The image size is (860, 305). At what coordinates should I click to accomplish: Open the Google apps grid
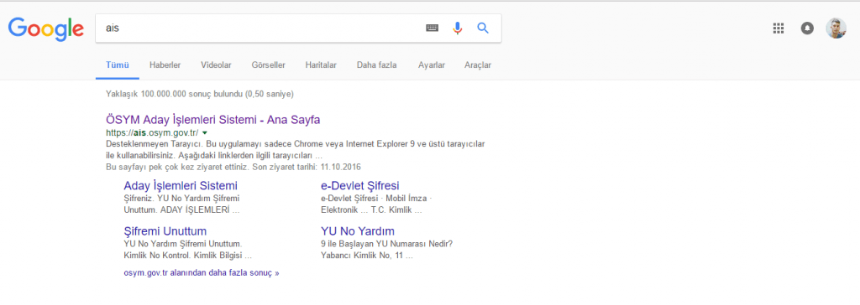[x=779, y=28]
